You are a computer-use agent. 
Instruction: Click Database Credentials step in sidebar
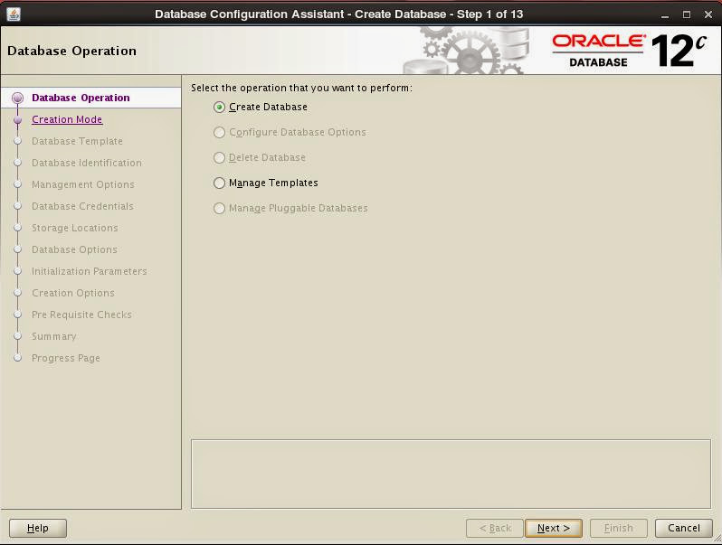pos(82,205)
